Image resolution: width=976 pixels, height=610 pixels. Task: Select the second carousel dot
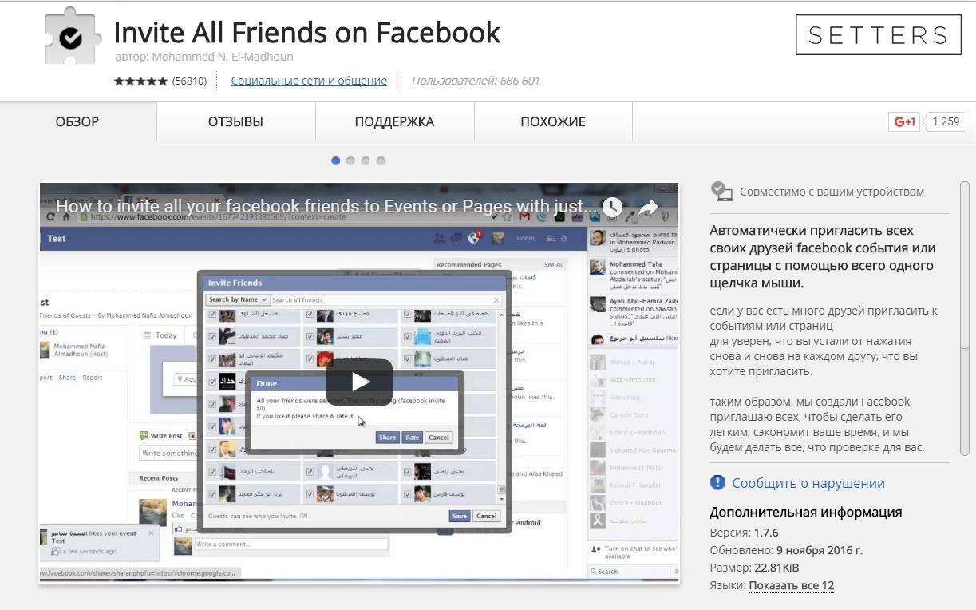pyautogui.click(x=350, y=160)
